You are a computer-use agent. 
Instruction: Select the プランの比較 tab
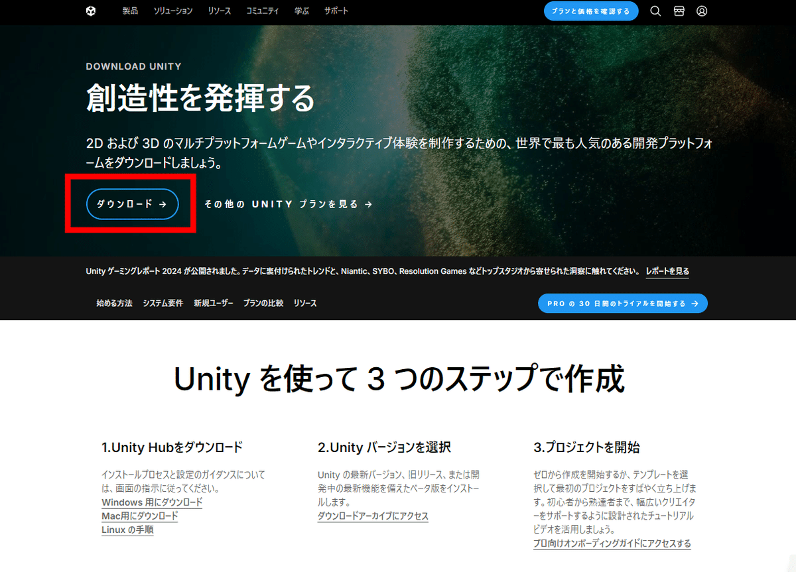(x=263, y=303)
